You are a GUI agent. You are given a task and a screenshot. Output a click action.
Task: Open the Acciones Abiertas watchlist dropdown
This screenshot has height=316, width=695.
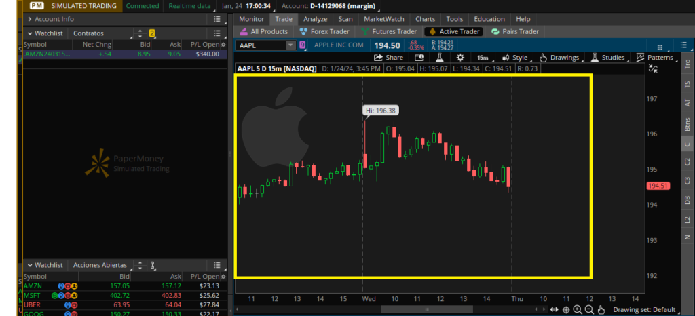101,265
